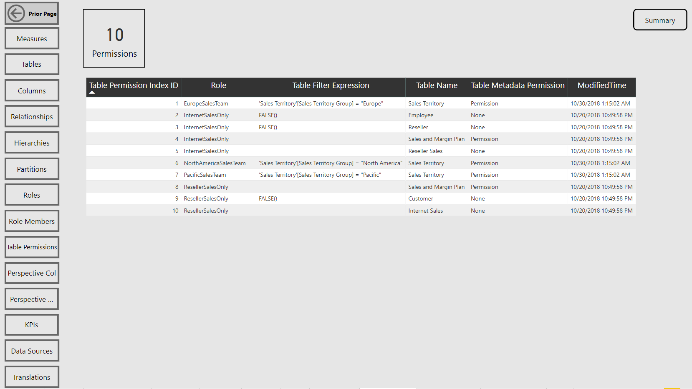This screenshot has width=692, height=389.
Task: View the Columns page
Action: (32, 90)
